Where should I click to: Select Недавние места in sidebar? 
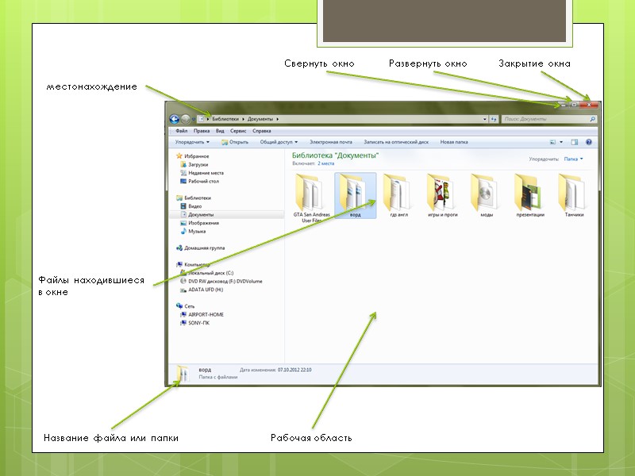(x=202, y=173)
